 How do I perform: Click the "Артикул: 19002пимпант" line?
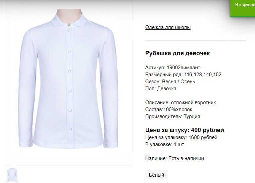coord(173,67)
